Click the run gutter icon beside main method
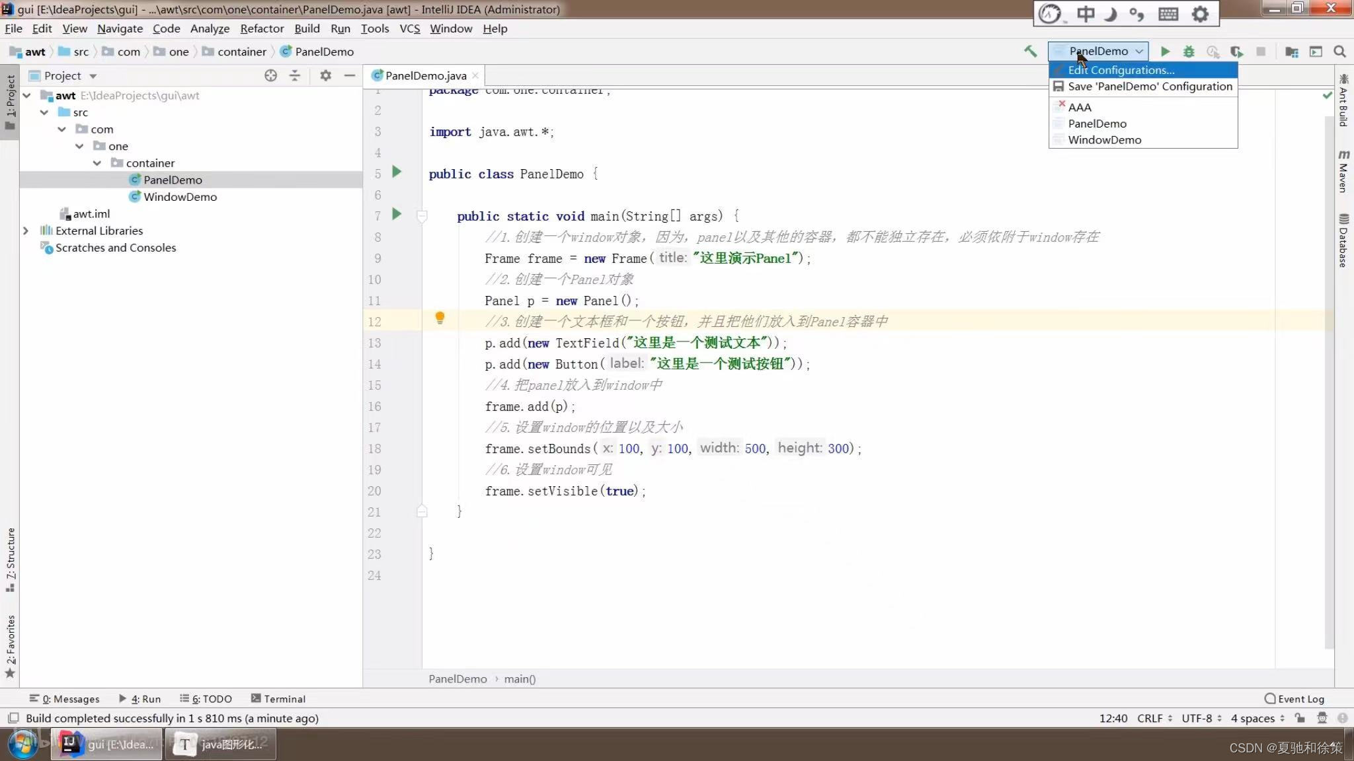Screen dimensions: 1354x761 [397, 213]
